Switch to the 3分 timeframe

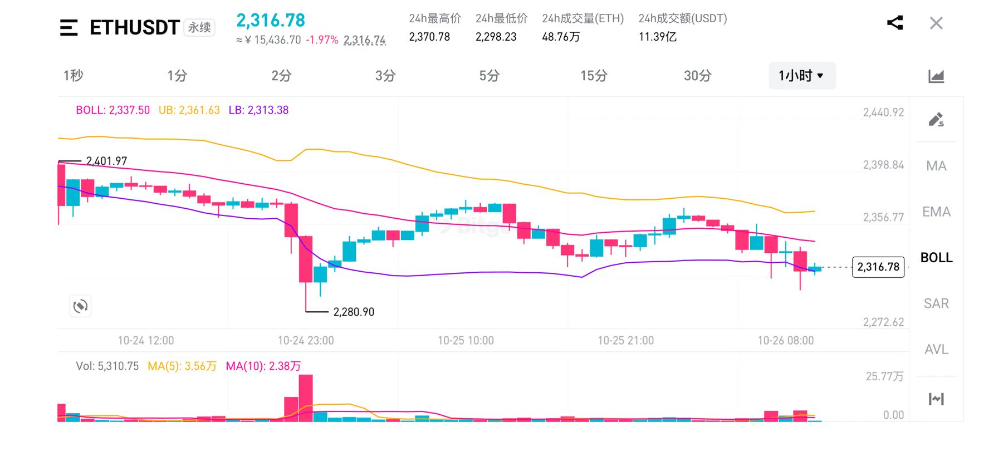point(385,75)
